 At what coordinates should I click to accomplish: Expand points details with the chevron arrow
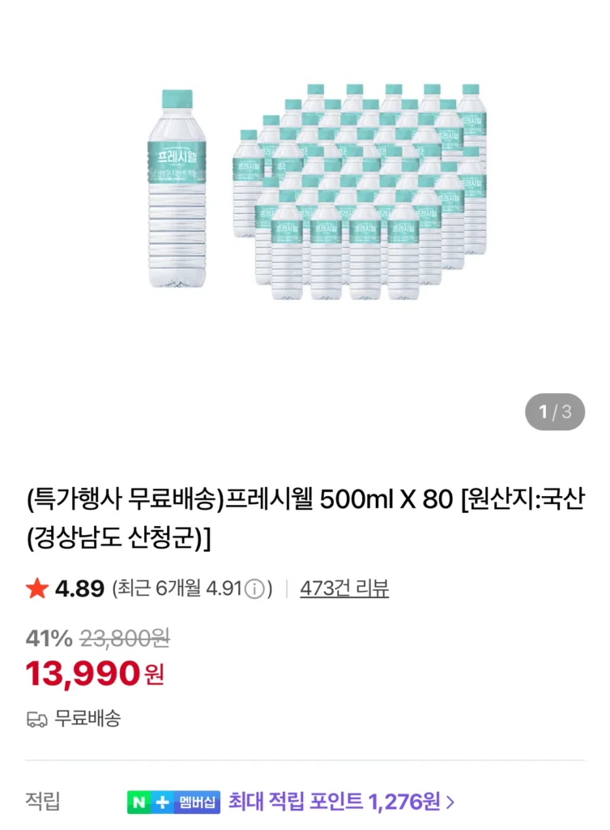450,803
